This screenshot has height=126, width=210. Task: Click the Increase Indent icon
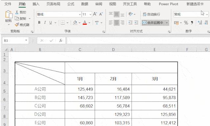click(136, 23)
